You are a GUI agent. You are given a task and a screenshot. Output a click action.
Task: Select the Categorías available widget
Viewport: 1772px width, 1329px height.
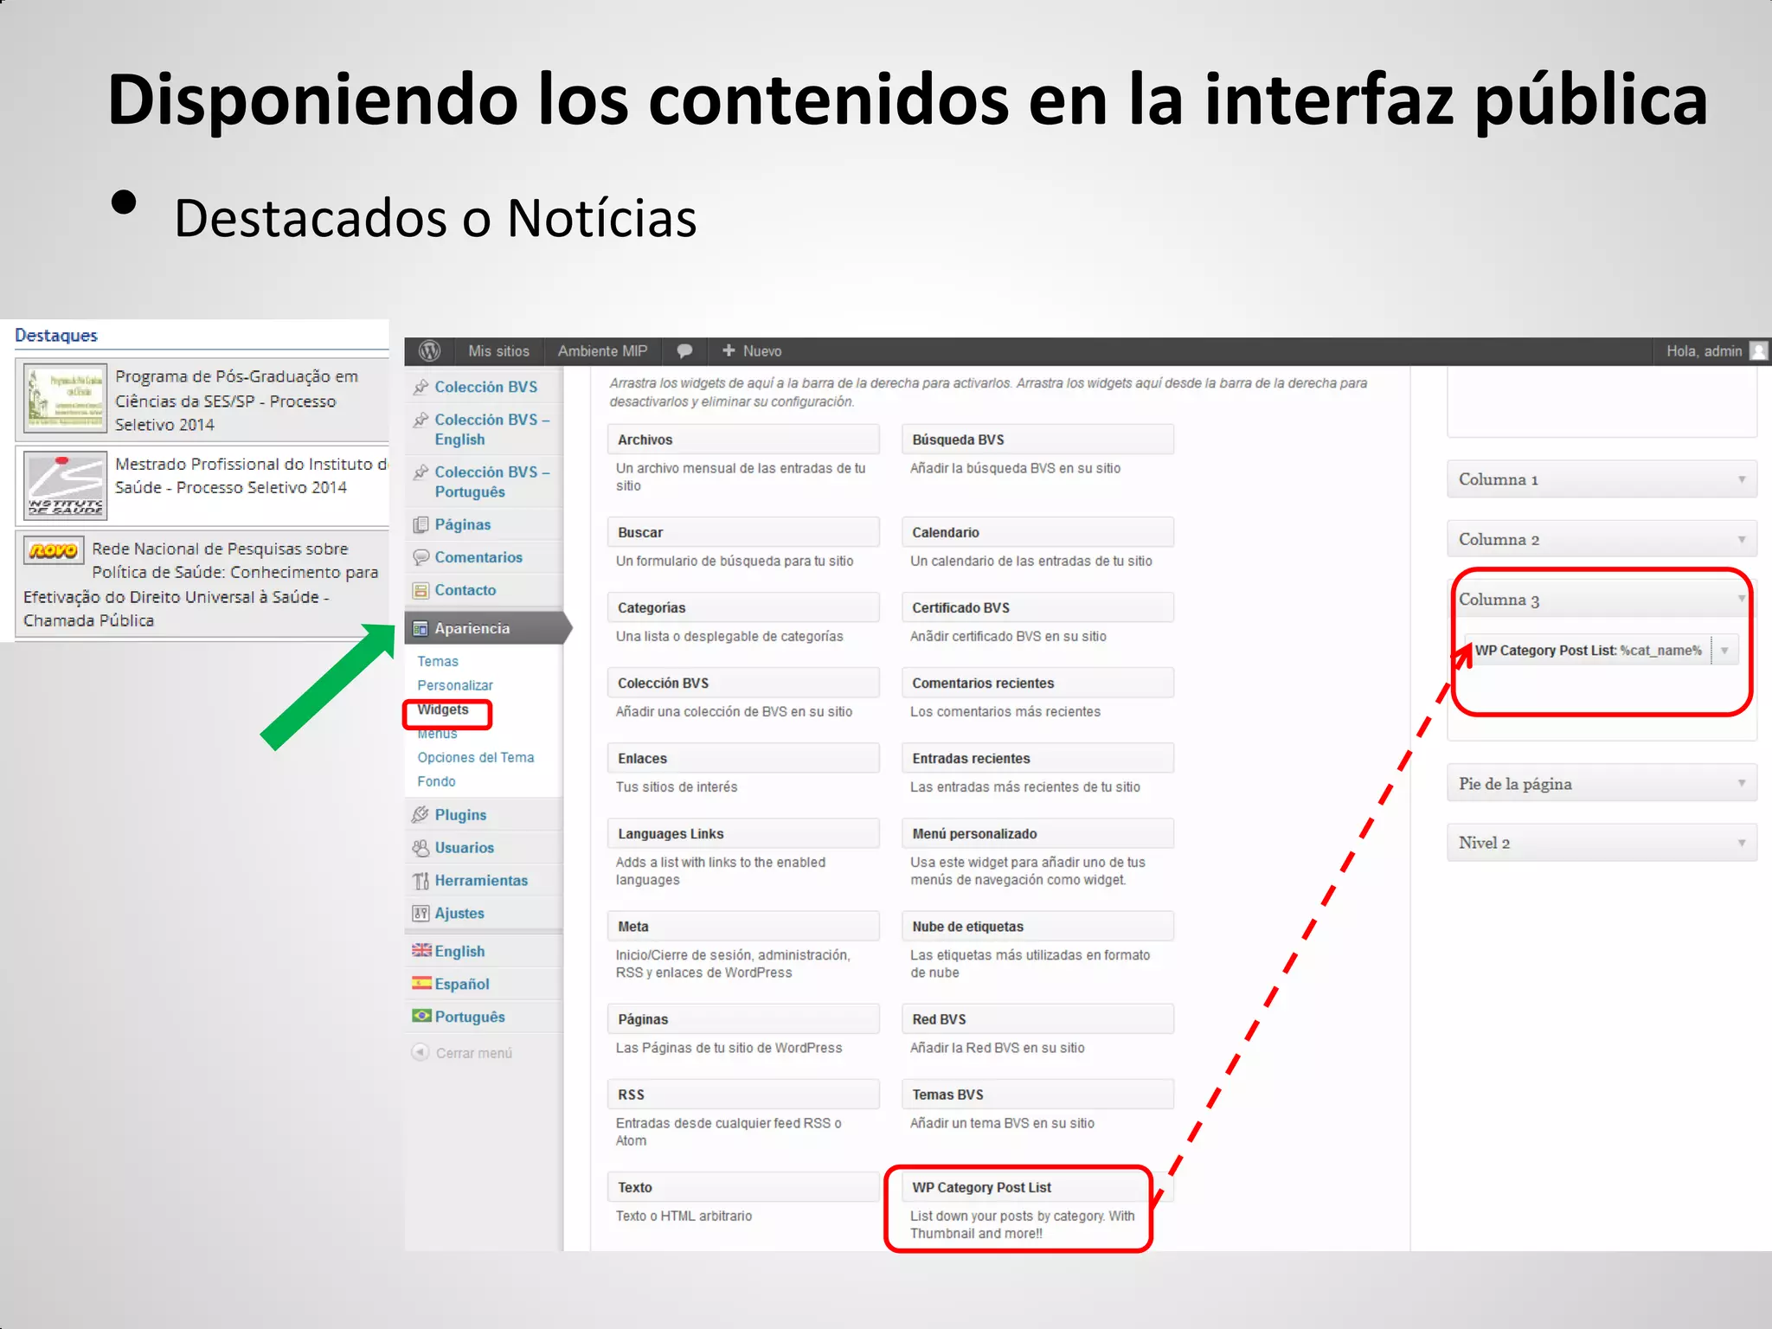point(743,607)
